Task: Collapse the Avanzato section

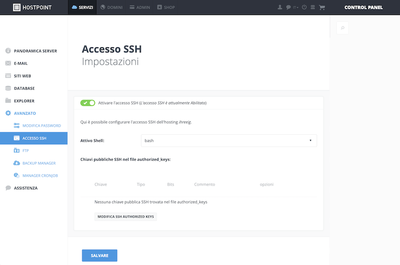Action: [24, 113]
